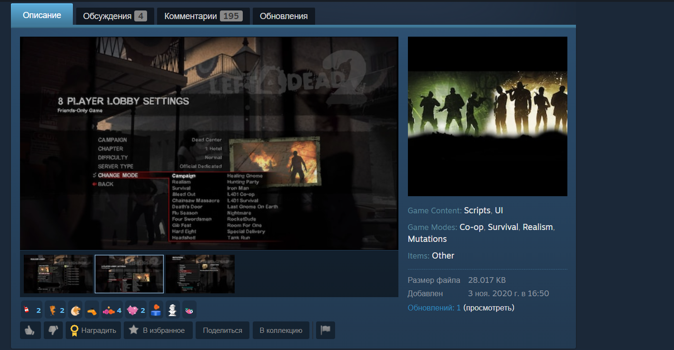This screenshot has height=350, width=674.
Task: Click the Добавлен label
Action: 426,293
